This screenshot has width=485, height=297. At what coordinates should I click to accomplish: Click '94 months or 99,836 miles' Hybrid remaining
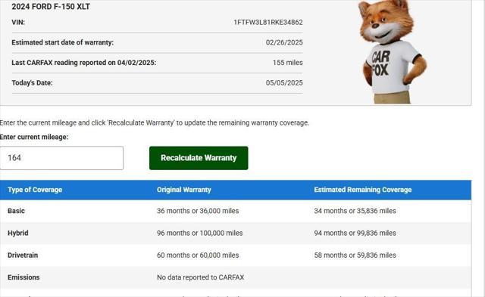(355, 234)
